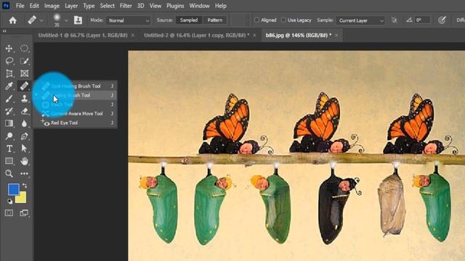Select the Brush tool
This screenshot has width=465, height=261.
pyautogui.click(x=9, y=99)
